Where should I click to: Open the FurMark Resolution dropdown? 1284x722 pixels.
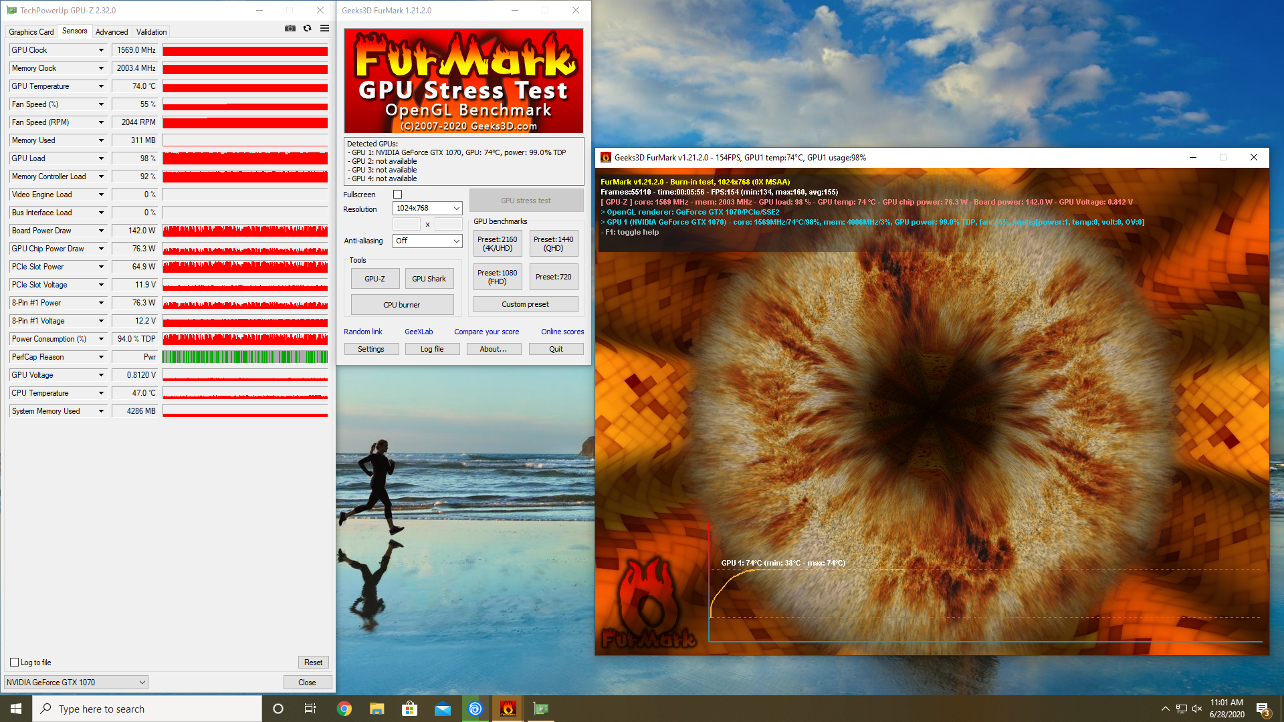click(427, 209)
